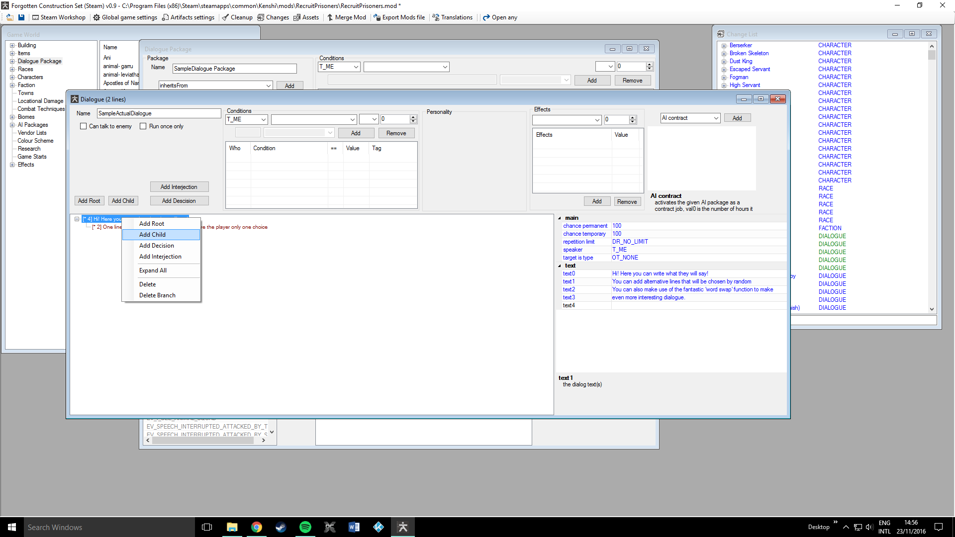The height and width of the screenshot is (537, 955).
Task: Launch Spotify from the taskbar
Action: coord(305,527)
